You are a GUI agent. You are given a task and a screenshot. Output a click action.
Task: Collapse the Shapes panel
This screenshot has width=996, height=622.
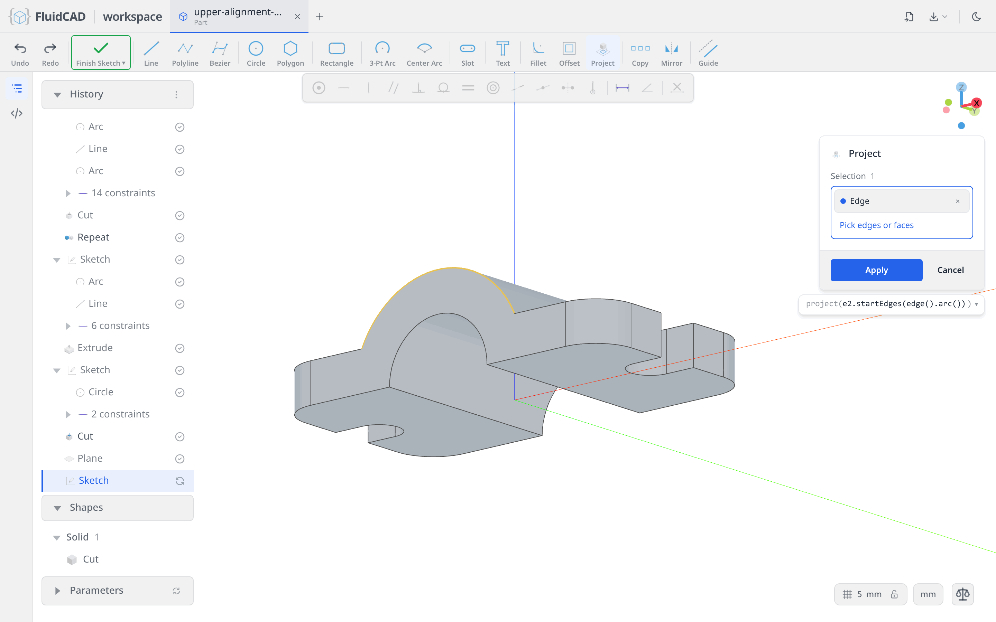57,508
